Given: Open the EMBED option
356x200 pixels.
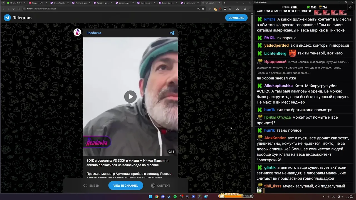Looking at the screenshot, I should click(x=91, y=186).
